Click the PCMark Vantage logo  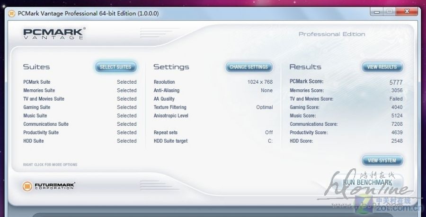(54, 34)
